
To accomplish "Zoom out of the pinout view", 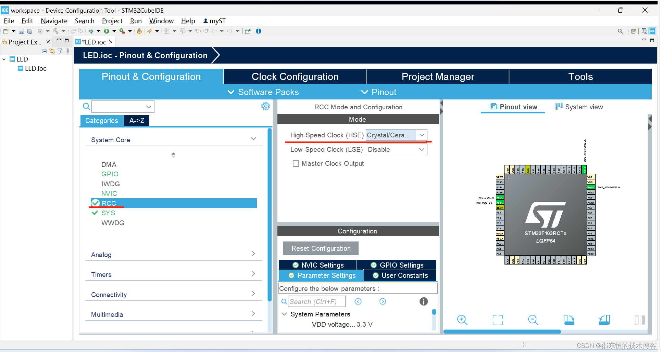I will point(533,320).
